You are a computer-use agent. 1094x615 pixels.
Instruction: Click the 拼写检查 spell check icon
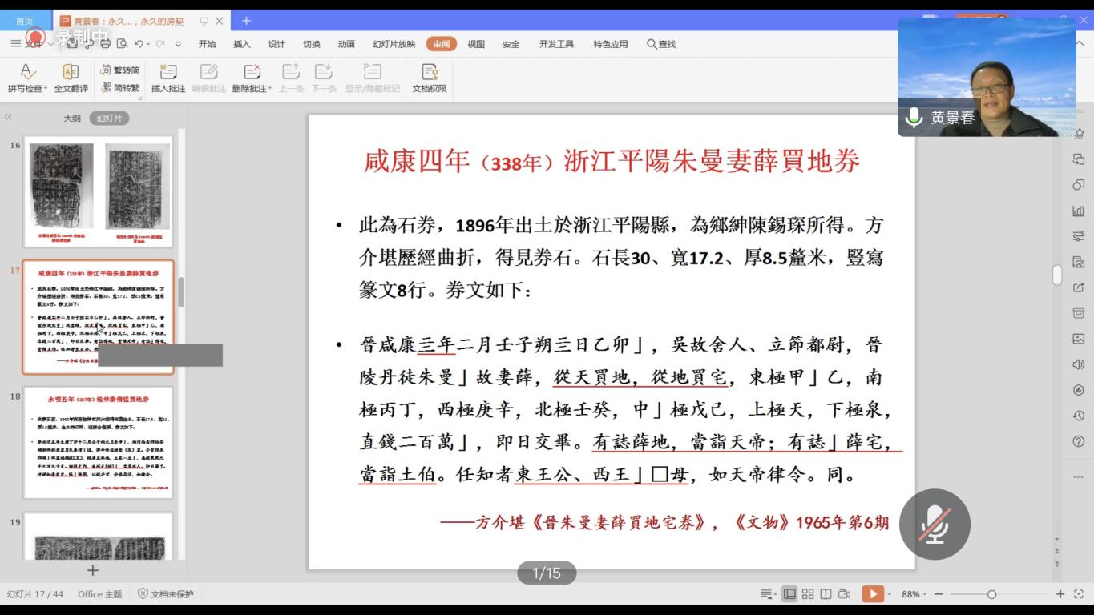[x=27, y=72]
